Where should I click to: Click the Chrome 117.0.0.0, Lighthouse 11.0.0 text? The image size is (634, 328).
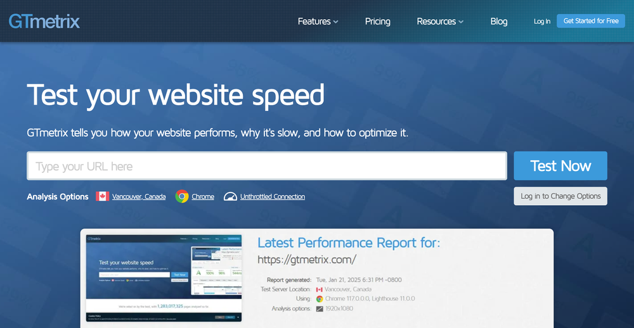(x=370, y=299)
